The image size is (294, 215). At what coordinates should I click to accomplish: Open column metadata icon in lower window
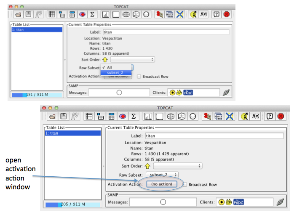tap(111, 117)
